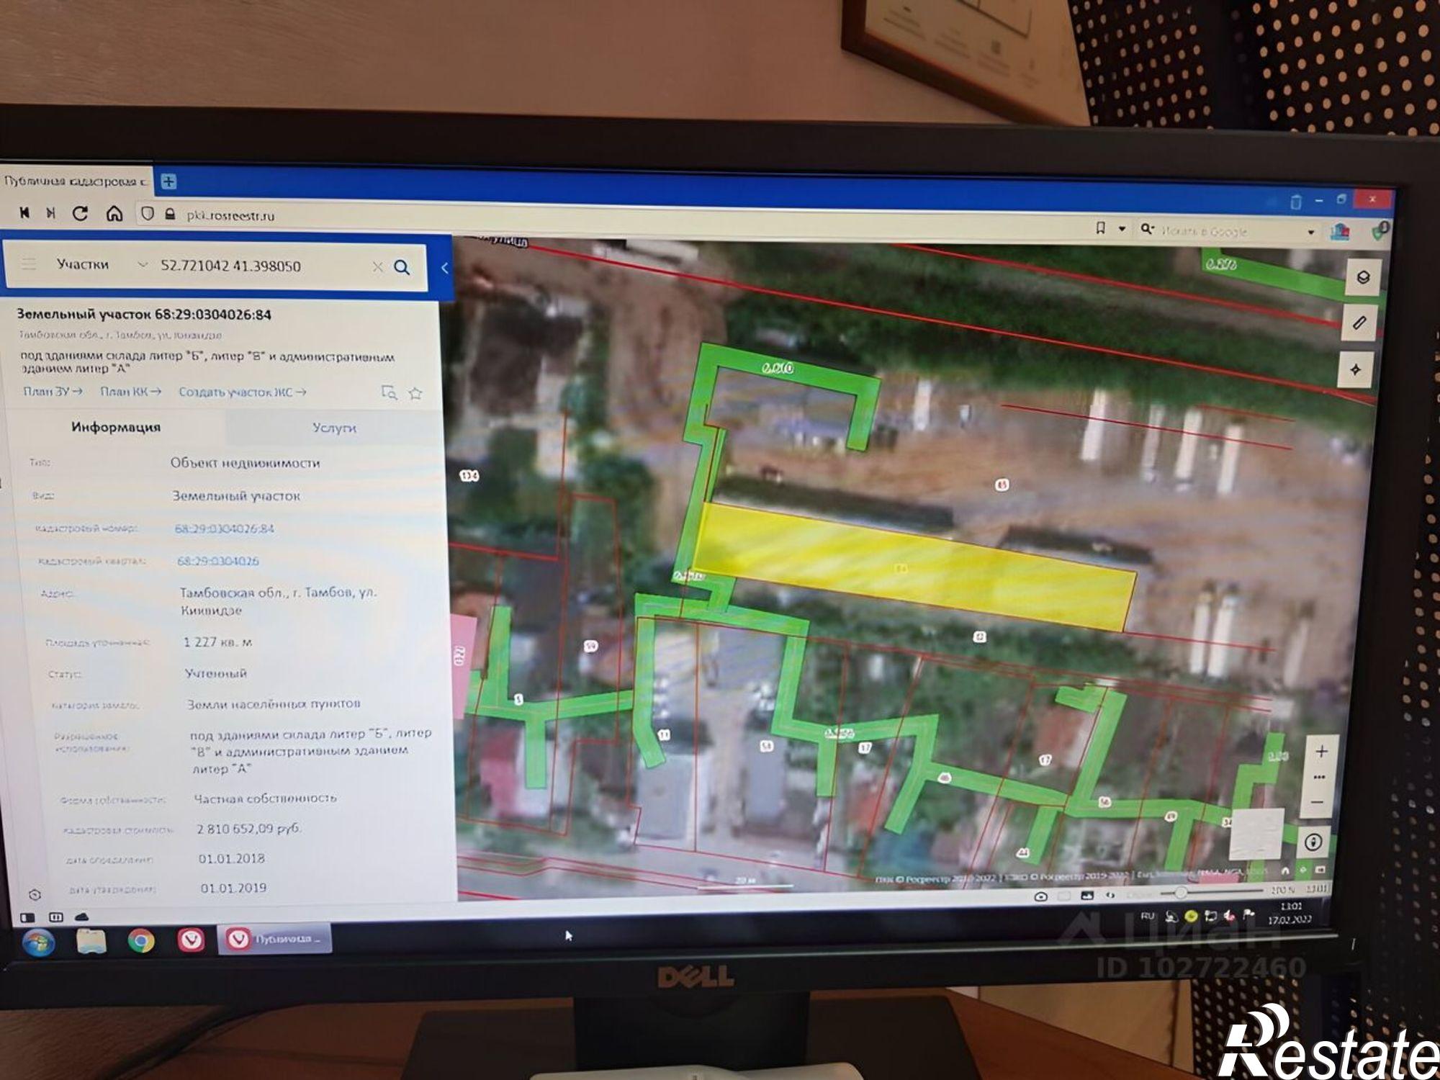Click the three-dots between zoom buttons
1440x1080 pixels.
coord(1320,777)
